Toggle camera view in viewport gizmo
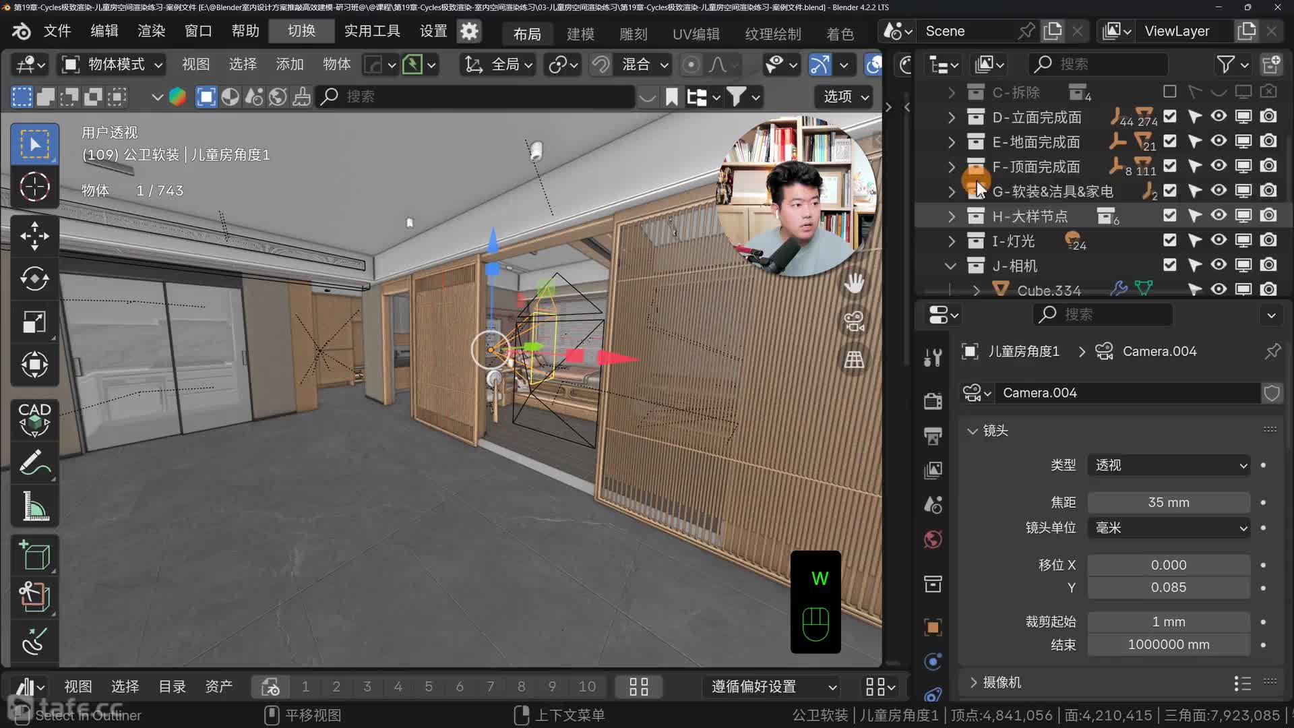 click(x=854, y=322)
